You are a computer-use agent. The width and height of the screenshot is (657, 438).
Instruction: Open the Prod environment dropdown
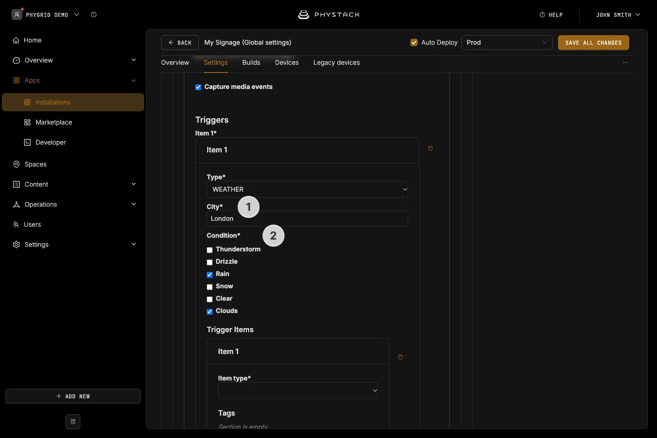507,42
